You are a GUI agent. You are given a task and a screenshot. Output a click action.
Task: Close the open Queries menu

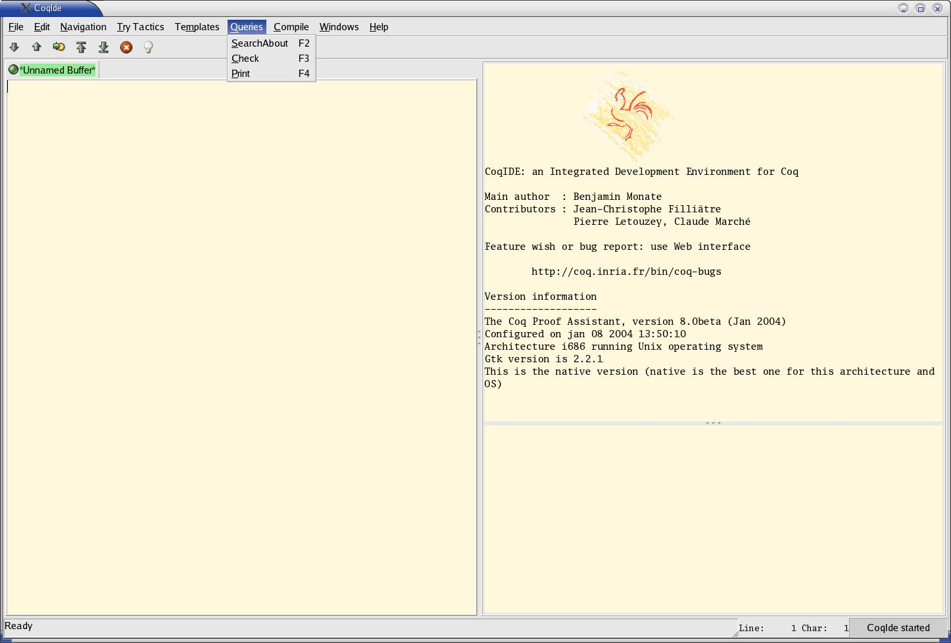247,27
